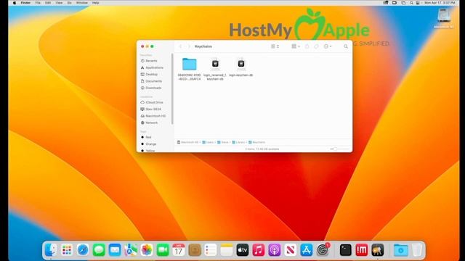Image resolution: width=465 pixels, height=261 pixels.
Task: Select the login_renamed_1 keychain-db file
Action: pyautogui.click(x=215, y=64)
